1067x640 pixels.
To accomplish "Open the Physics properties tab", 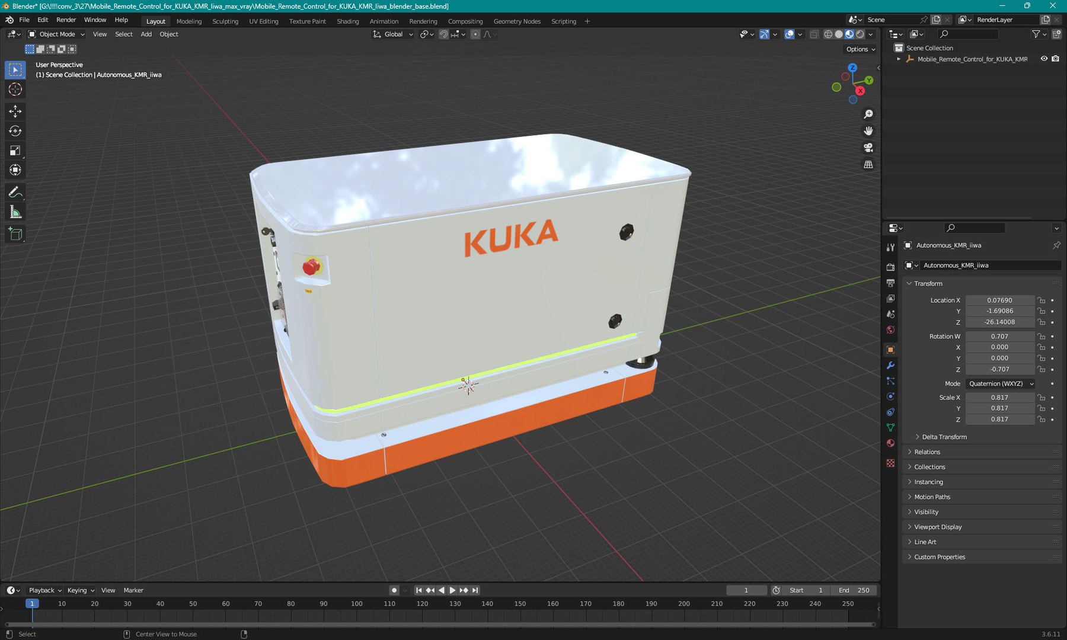I will (890, 396).
